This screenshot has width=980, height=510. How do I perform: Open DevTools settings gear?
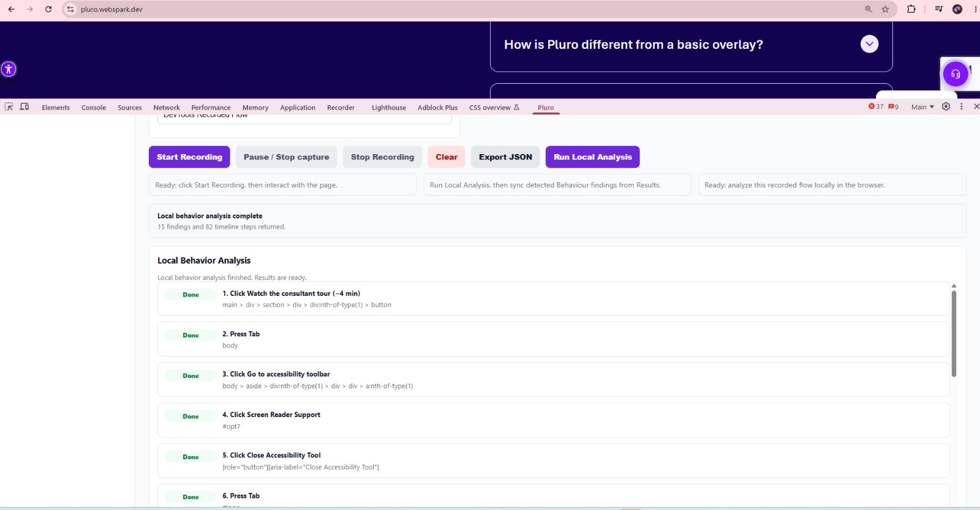[x=946, y=106]
